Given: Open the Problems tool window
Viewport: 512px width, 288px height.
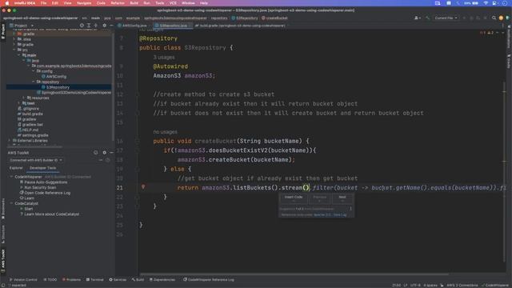Looking at the screenshot, I should tap(71, 280).
